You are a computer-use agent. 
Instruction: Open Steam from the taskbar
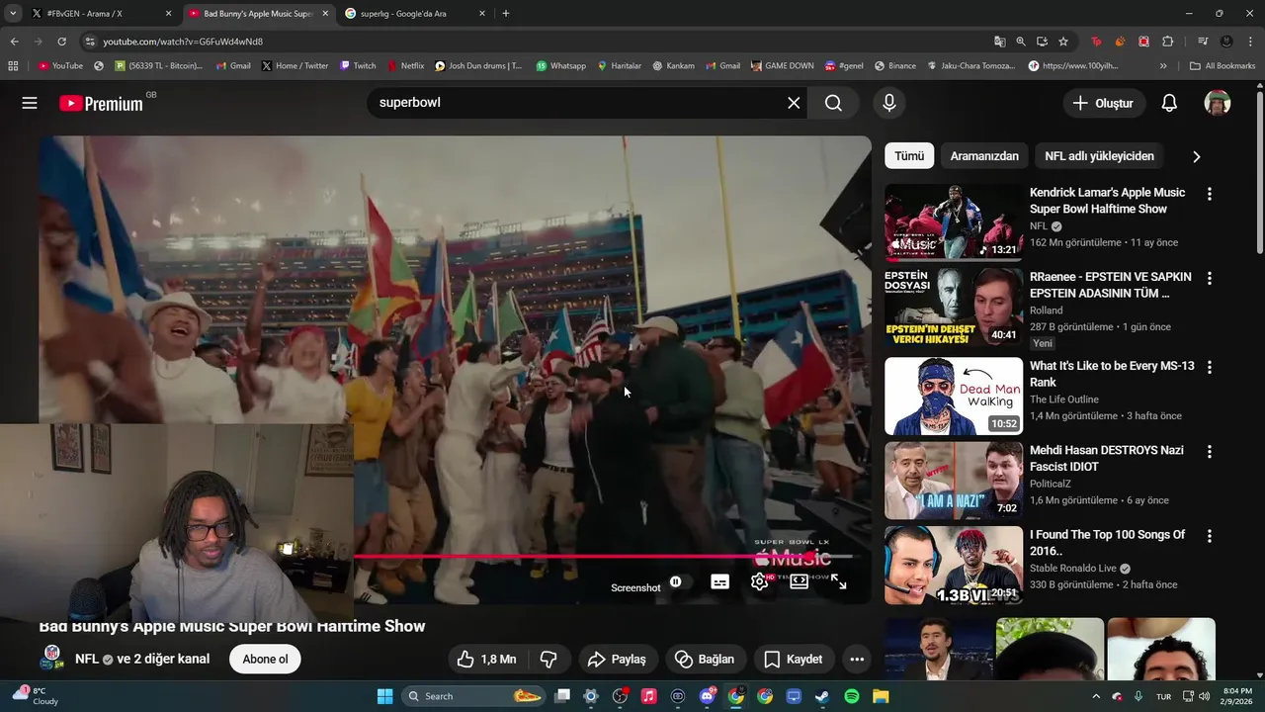[x=822, y=696]
